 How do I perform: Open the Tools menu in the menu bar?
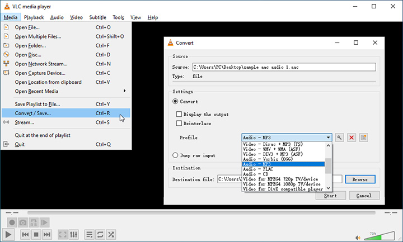point(118,17)
